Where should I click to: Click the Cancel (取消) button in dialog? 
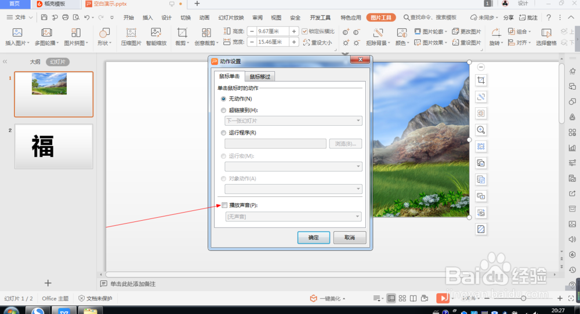pyautogui.click(x=350, y=238)
